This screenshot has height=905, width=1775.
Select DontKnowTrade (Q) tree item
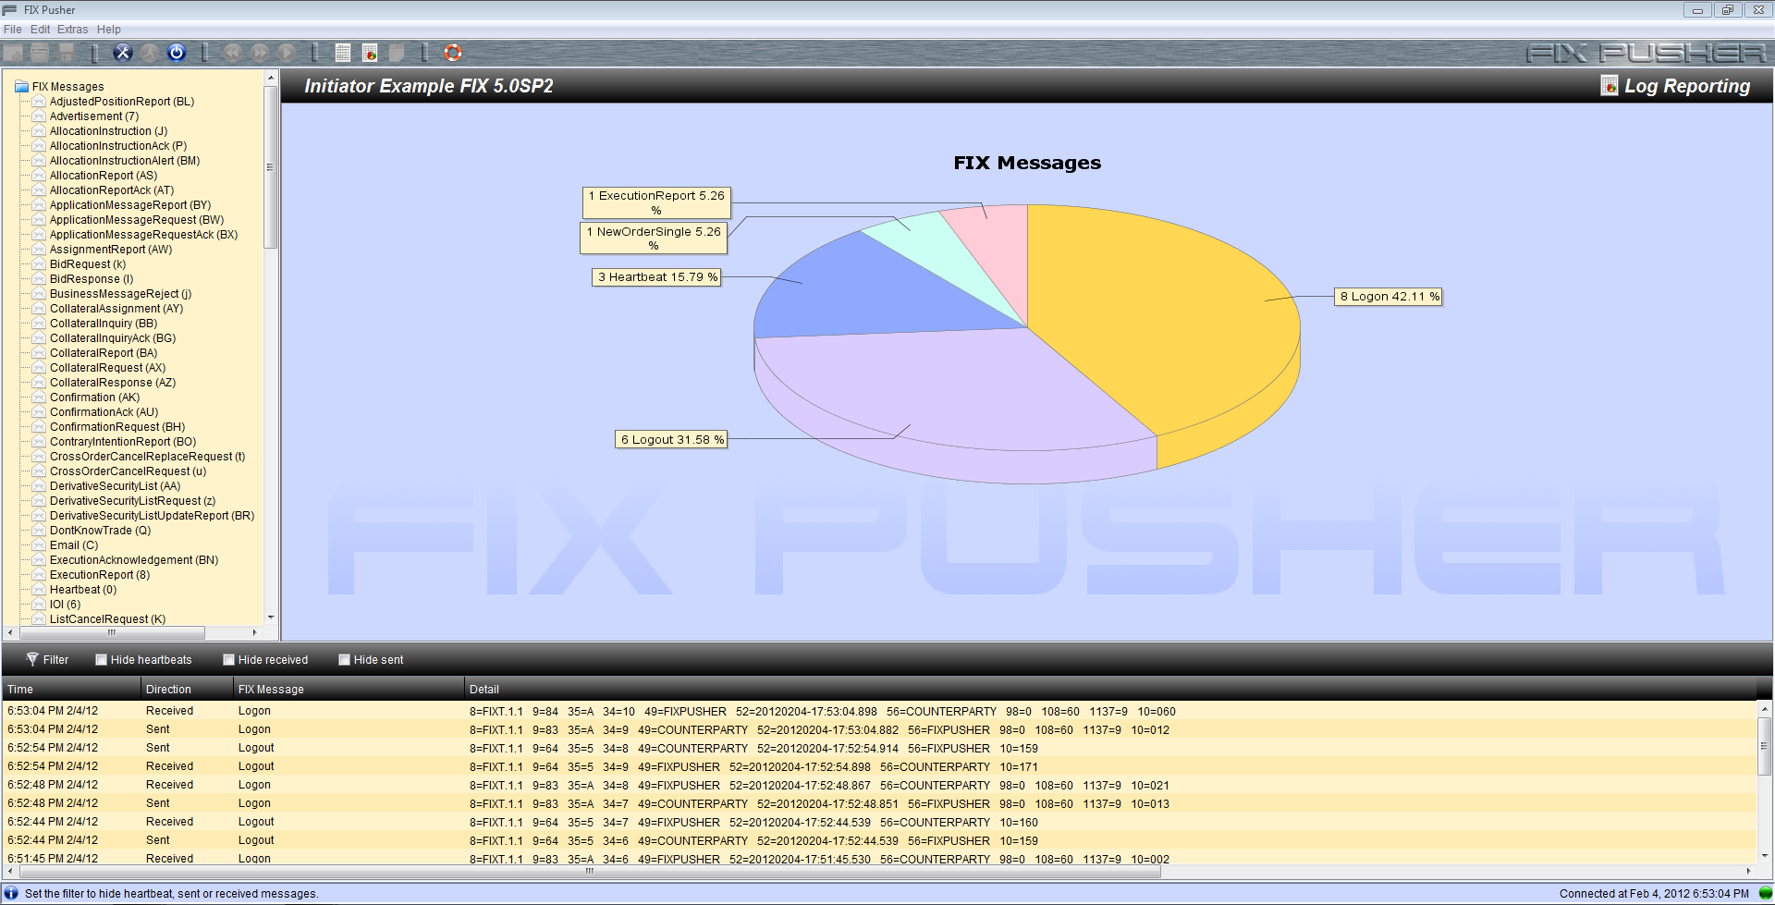point(100,531)
